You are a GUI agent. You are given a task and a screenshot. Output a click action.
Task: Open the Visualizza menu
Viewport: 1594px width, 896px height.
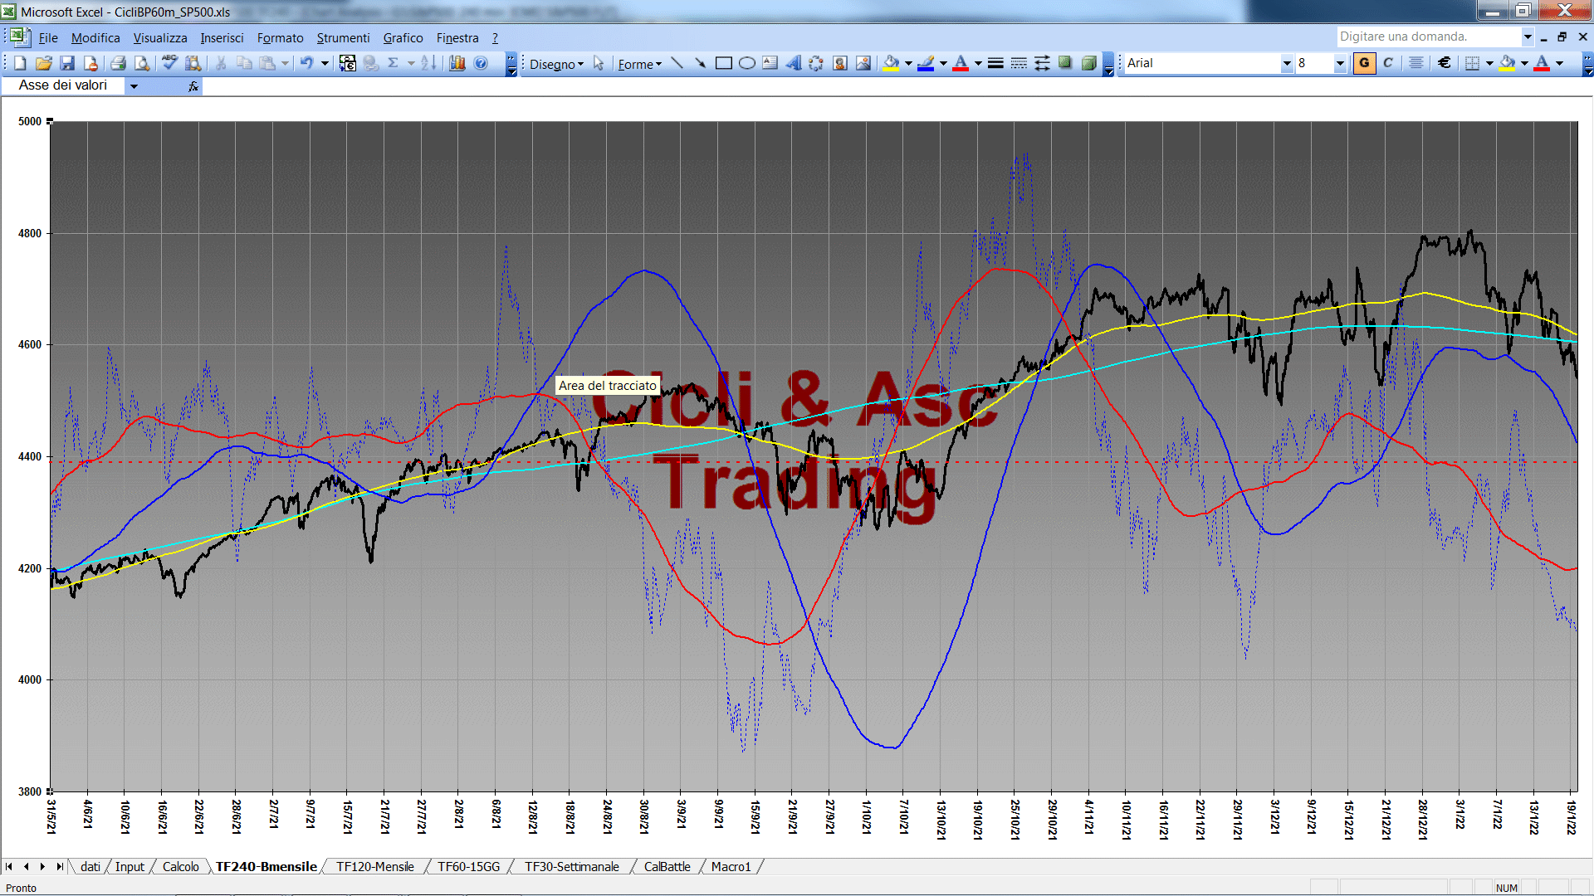[160, 38]
